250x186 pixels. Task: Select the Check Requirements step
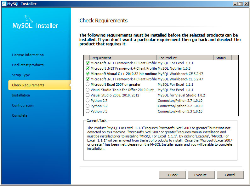[x=40, y=85]
